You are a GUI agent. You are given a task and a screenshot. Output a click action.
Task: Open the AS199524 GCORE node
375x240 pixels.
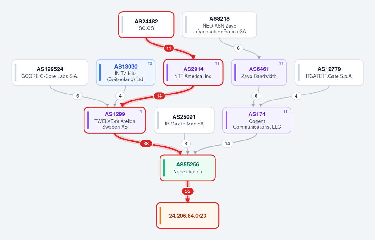(x=50, y=73)
